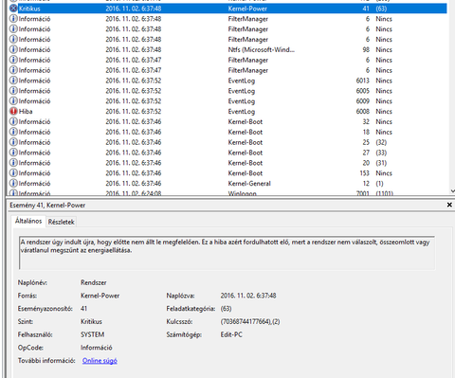Click the Esemény 41, Kernel-Power pane title

47,205
